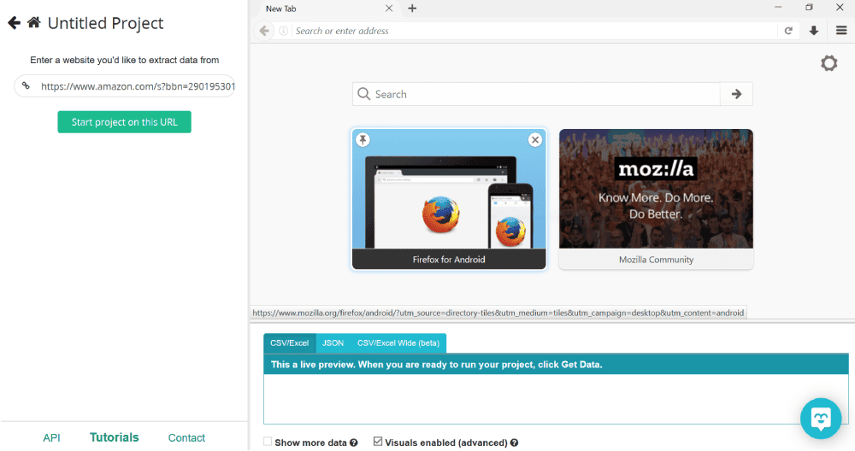Viewport: 855px width, 451px height.
Task: Open new tab settings gear icon
Action: [828, 63]
